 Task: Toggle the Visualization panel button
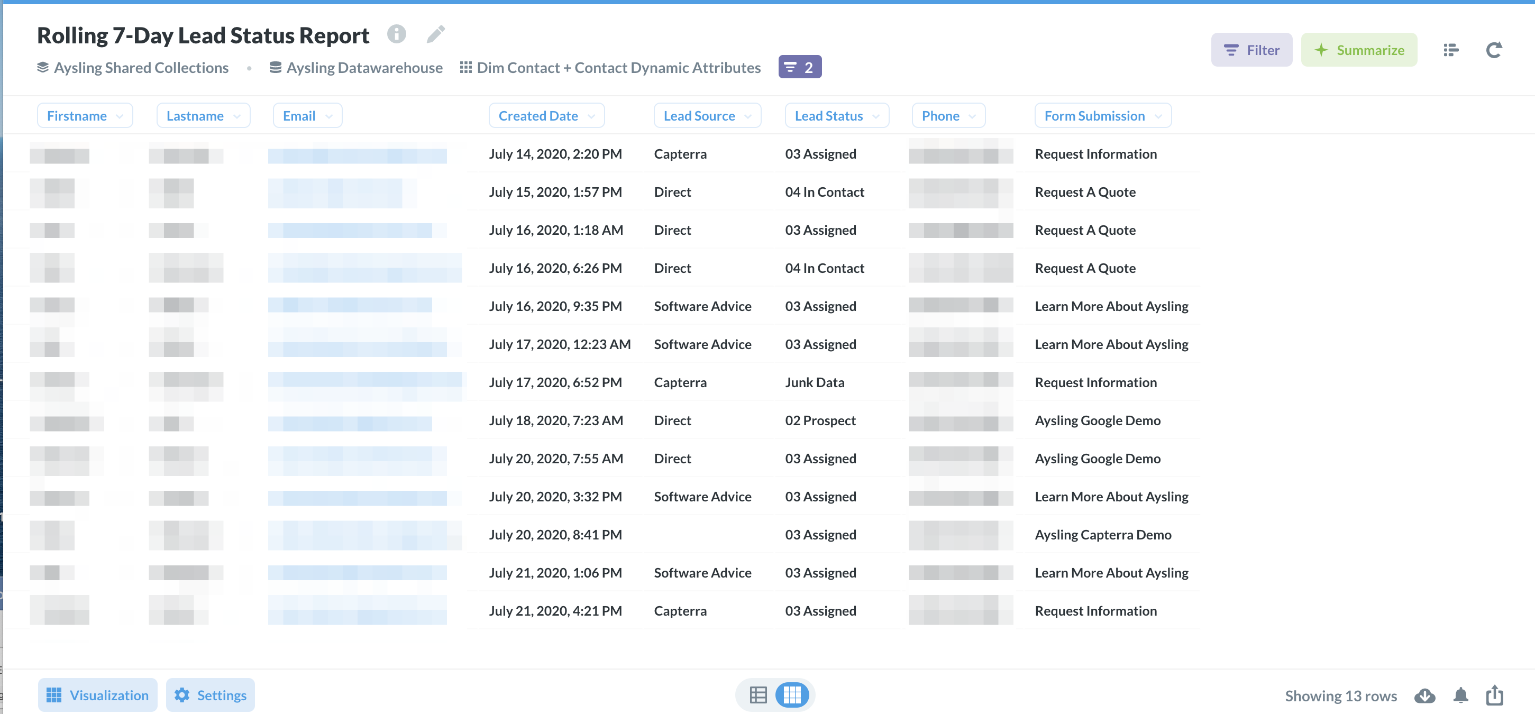[98, 695]
